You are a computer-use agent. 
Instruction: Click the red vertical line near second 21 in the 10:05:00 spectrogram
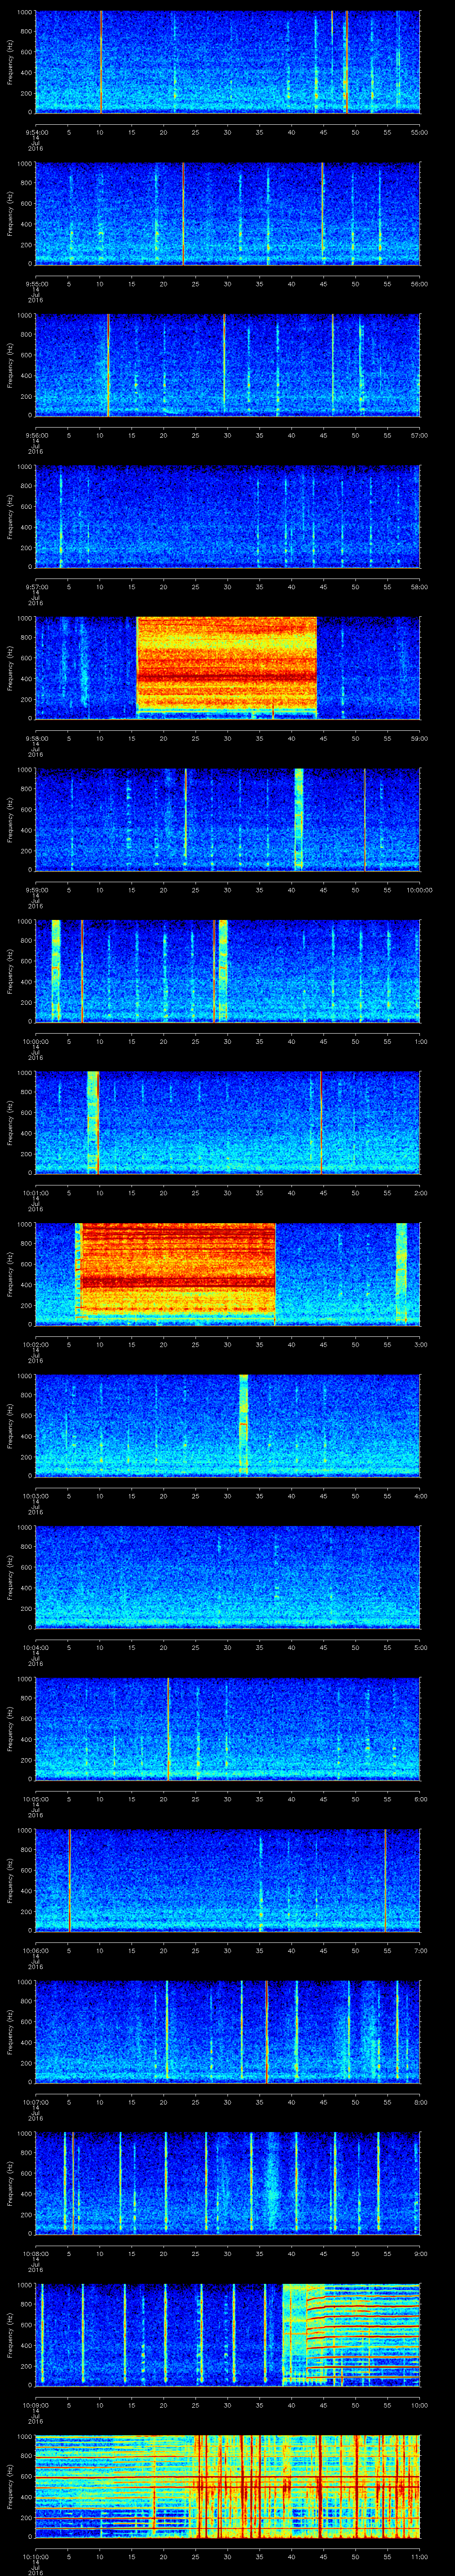(169, 1728)
